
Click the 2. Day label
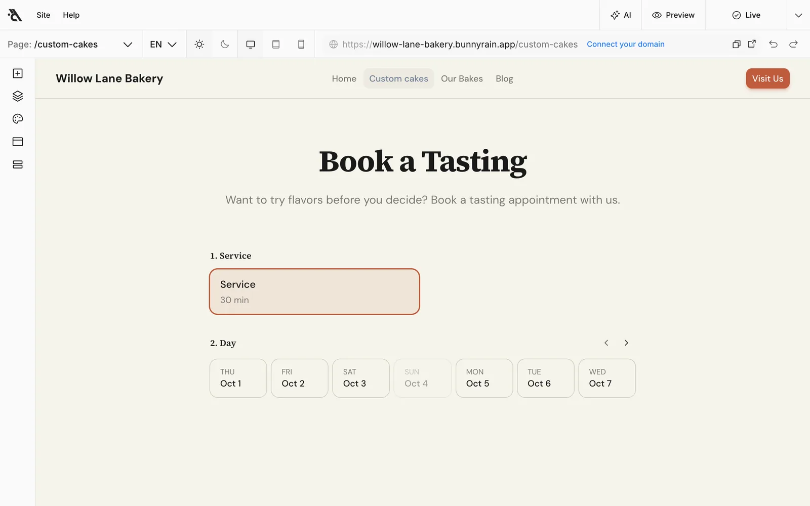coord(223,343)
